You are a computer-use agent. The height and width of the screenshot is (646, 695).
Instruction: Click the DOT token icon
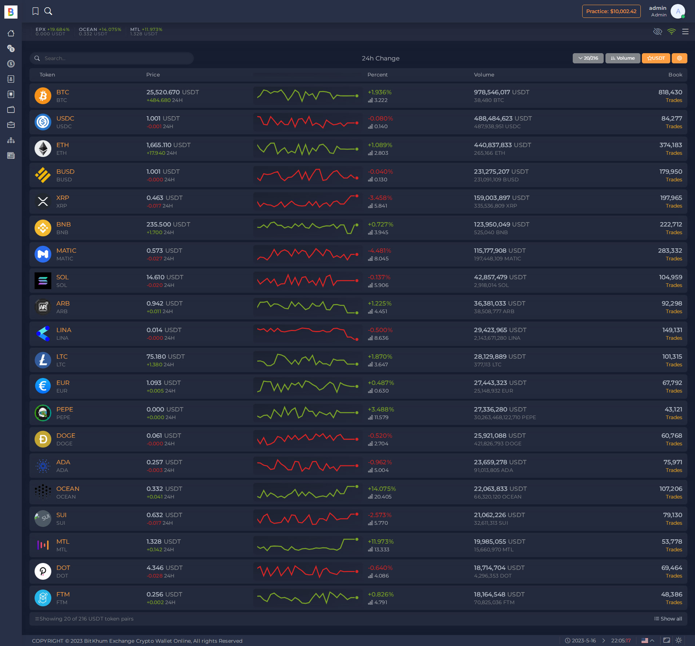43,571
